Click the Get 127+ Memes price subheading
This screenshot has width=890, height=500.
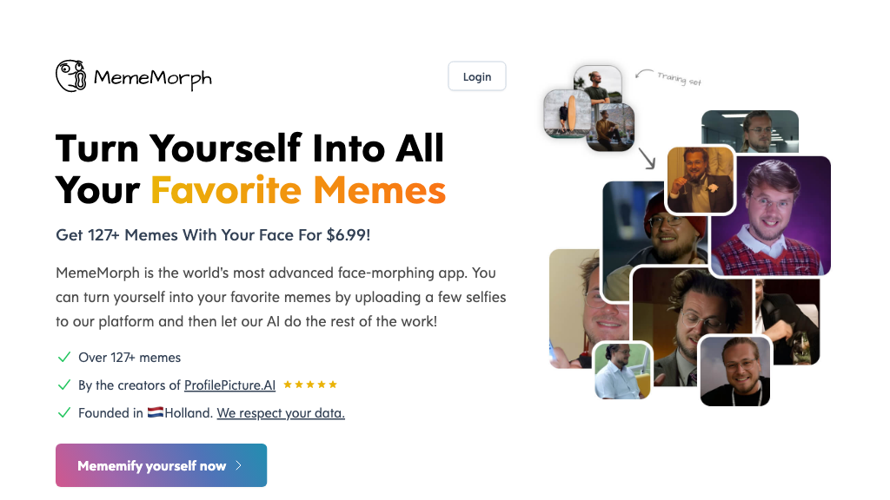[218, 235]
